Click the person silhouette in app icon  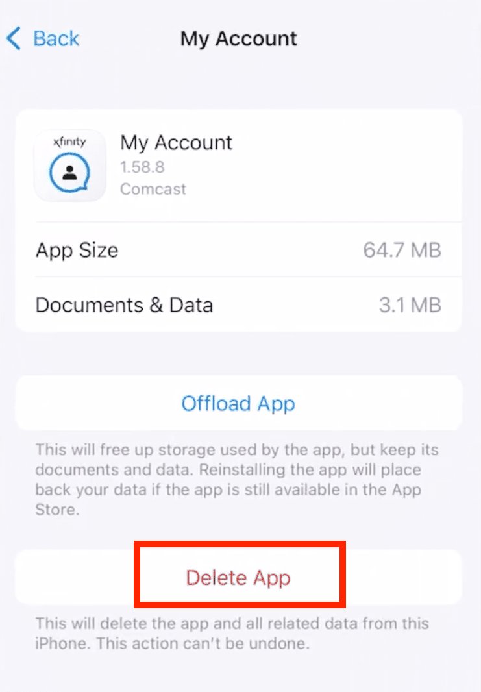[x=69, y=173]
